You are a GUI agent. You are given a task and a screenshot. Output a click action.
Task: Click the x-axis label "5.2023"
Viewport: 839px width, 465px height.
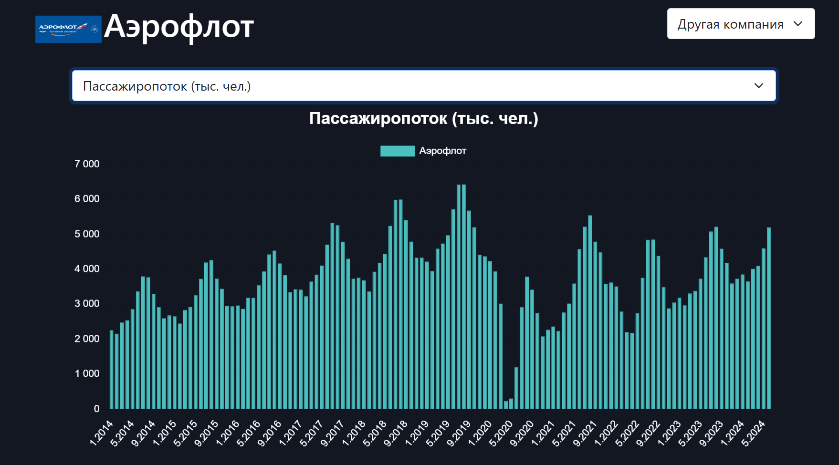[x=691, y=433]
